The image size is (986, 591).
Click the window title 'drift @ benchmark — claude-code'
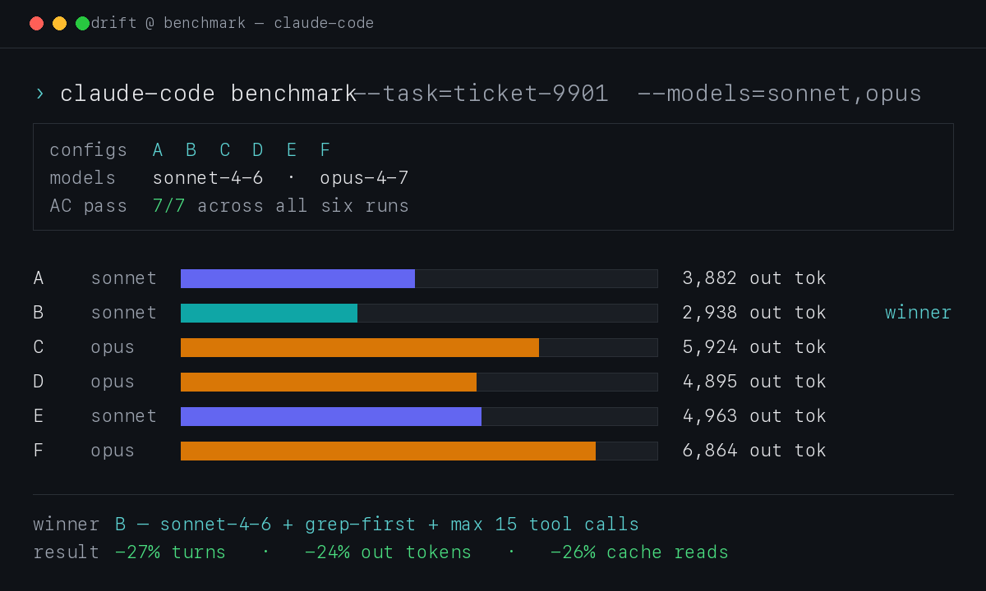coord(233,23)
